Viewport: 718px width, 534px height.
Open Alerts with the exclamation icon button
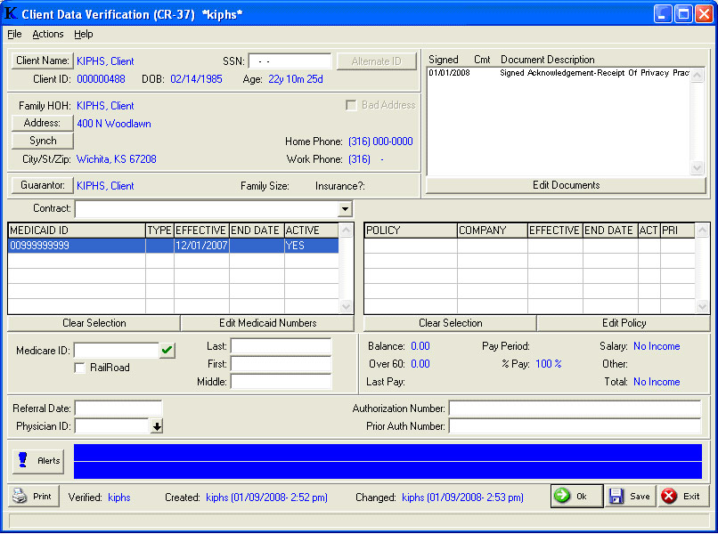[x=38, y=461]
